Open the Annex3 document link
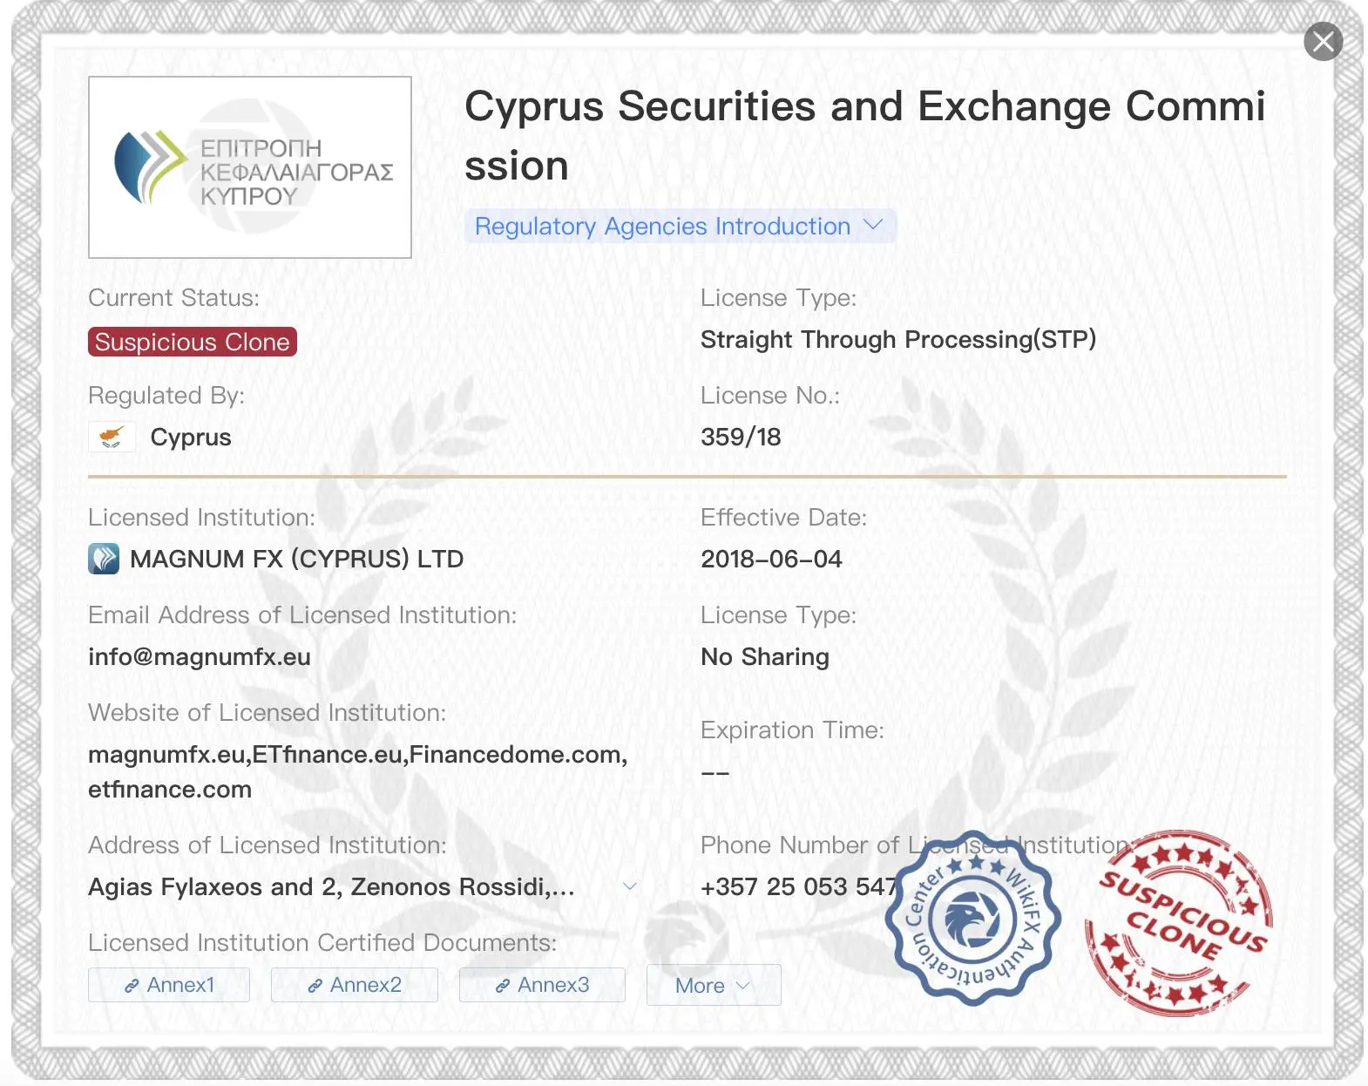 point(542,985)
